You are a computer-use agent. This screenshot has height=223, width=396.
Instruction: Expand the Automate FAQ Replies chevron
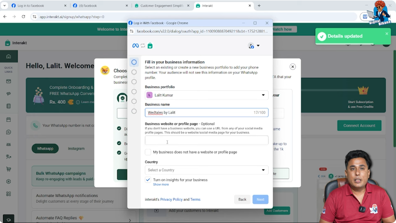tap(130, 221)
